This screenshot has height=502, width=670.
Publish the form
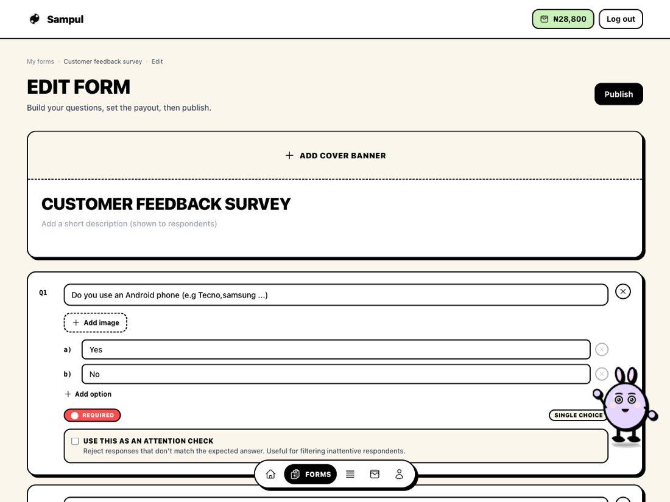tap(618, 94)
